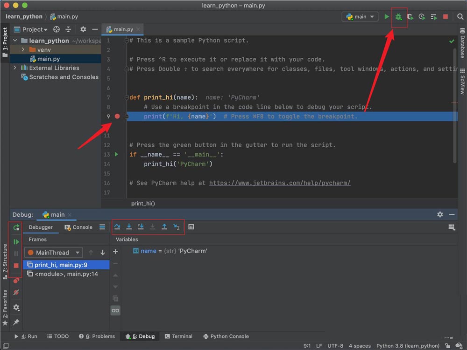This screenshot has height=350, width=467.
Task: Fold the print_hi function at line 7
Action: (127, 97)
